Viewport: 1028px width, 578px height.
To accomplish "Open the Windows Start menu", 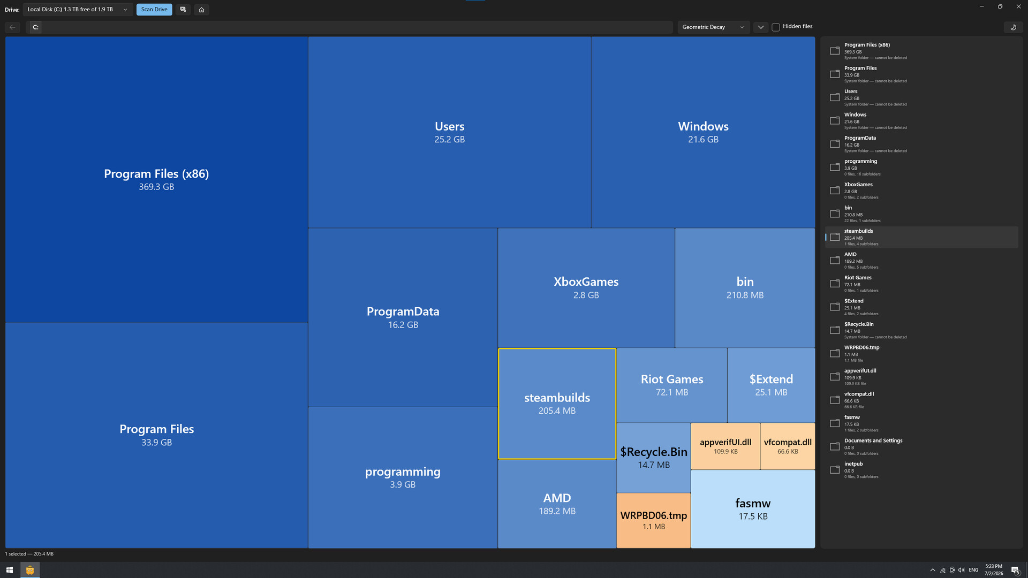I will [x=10, y=570].
